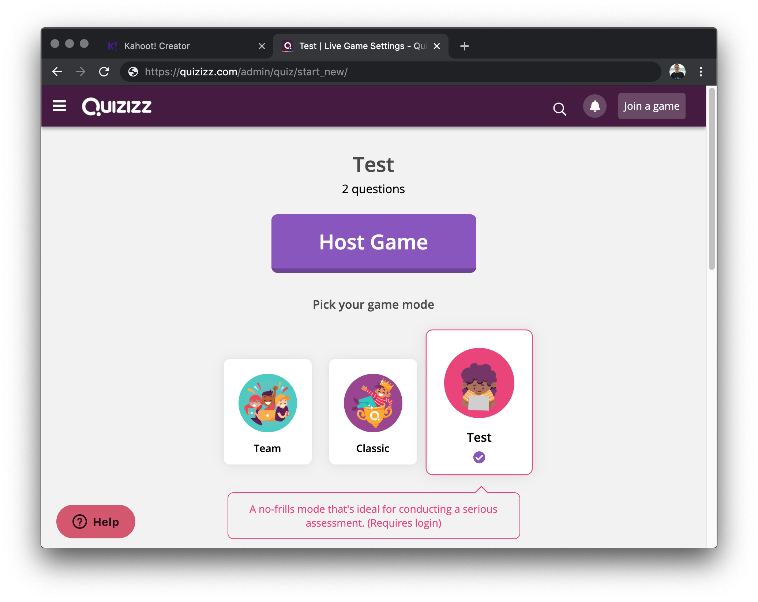
Task: Select the Classic radio button mode
Action: coord(374,412)
